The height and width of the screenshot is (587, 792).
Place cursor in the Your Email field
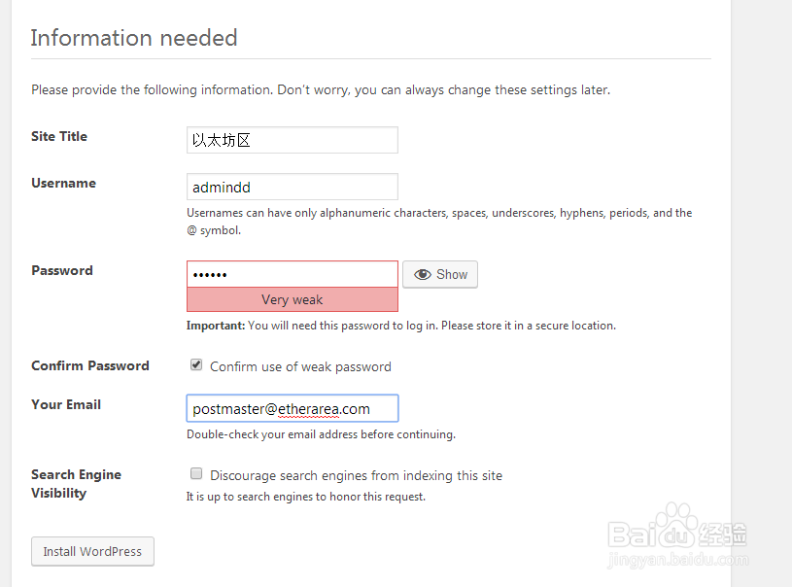coord(292,408)
